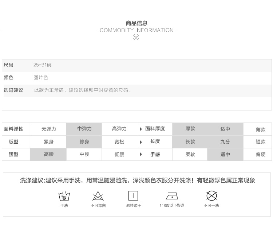Select the 修身 fit option
Image resolution: width=273 pixels, height=237 pixels.
pyautogui.click(x=84, y=141)
